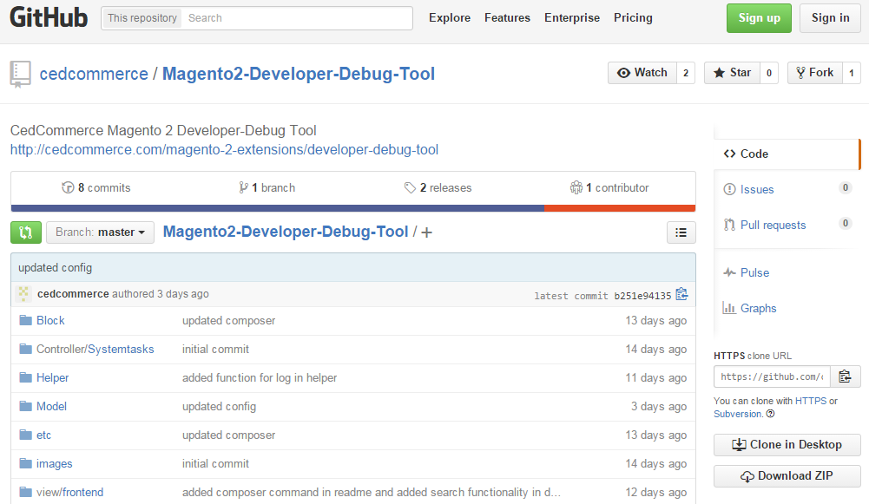Click the Sign in button
Image resolution: width=869 pixels, height=504 pixels.
(x=830, y=17)
